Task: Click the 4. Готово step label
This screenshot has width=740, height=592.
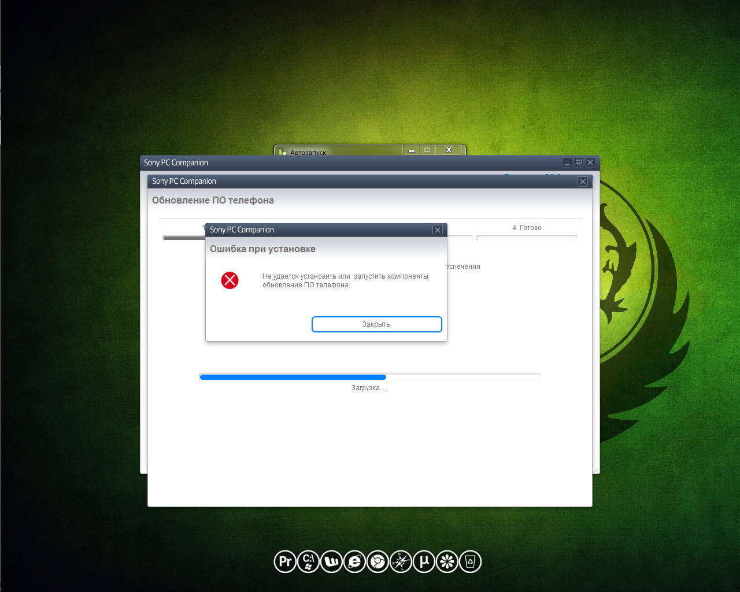Action: 527,228
